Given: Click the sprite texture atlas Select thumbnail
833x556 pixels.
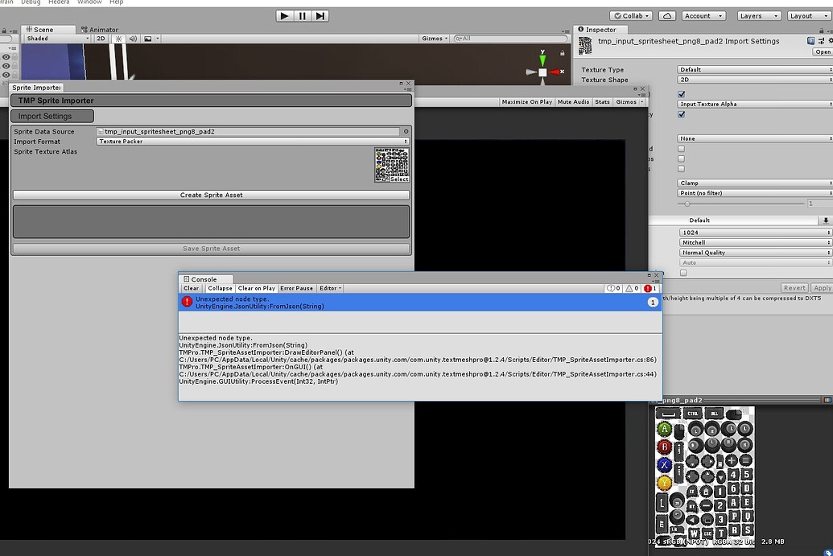Looking at the screenshot, I should [x=392, y=164].
